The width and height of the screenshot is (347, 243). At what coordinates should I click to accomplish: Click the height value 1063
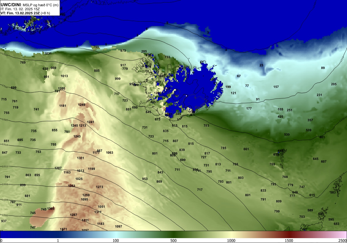pos(110,153)
